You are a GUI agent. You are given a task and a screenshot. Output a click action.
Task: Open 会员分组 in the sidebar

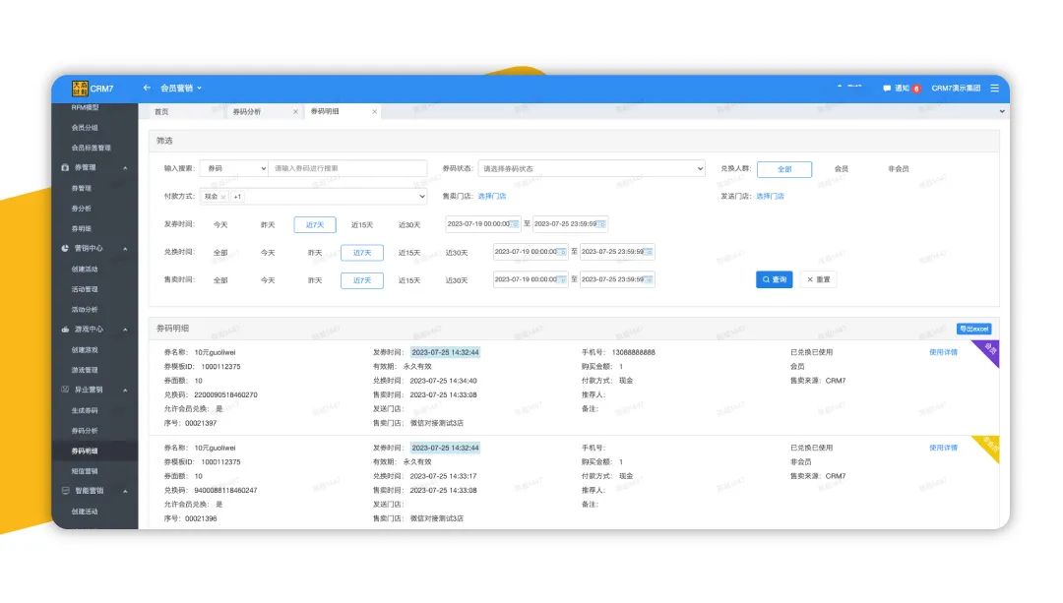(85, 127)
